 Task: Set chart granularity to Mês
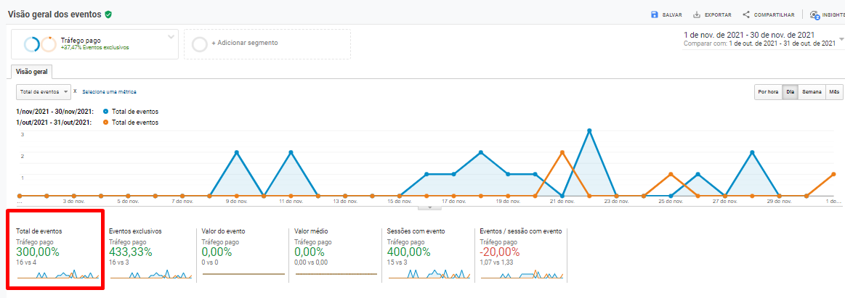834,92
